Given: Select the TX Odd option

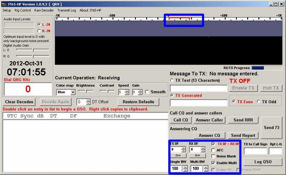Looking at the screenshot, I should coord(258,101).
